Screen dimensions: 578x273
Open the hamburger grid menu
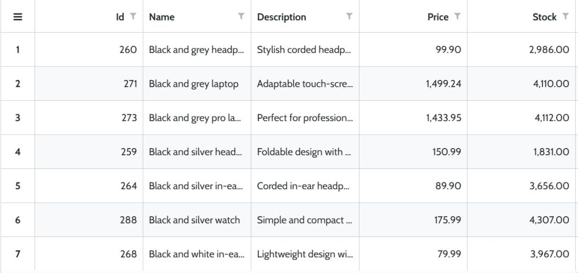[x=17, y=17]
